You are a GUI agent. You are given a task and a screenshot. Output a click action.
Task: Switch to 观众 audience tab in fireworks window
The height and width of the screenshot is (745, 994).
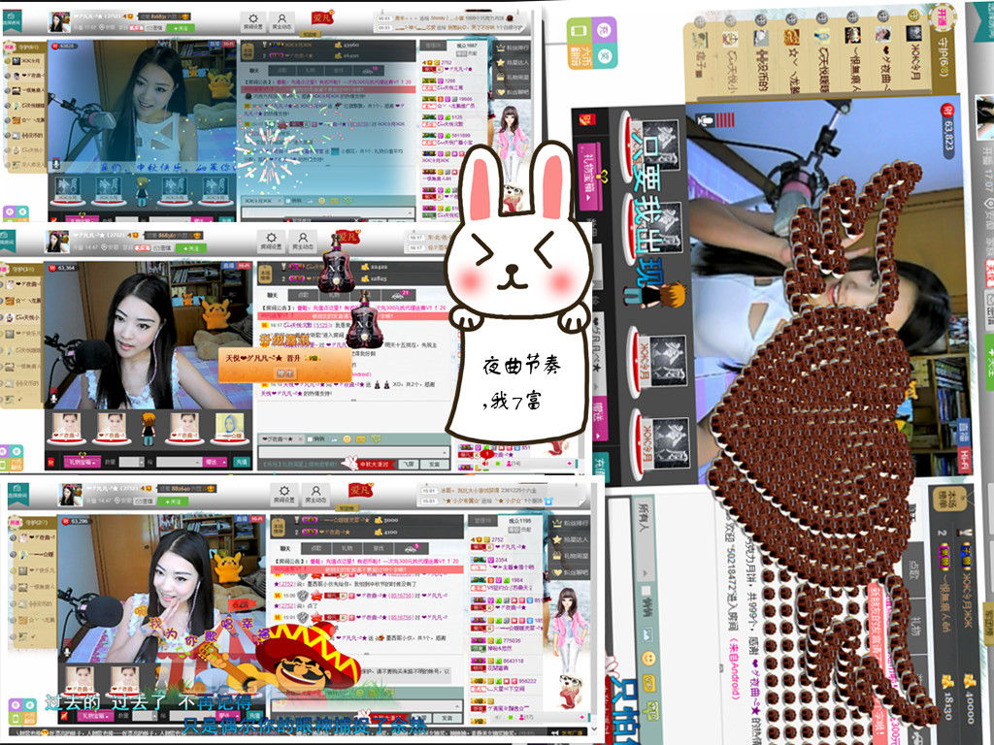pyautogui.click(x=467, y=45)
